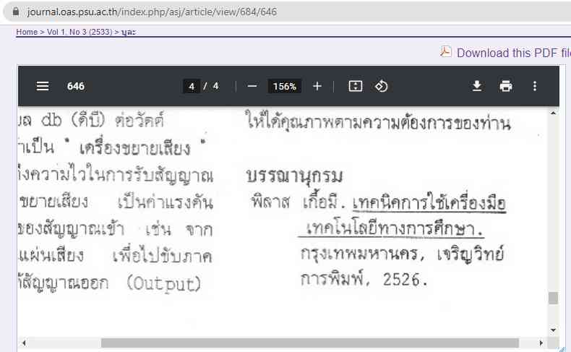Image resolution: width=571 pixels, height=352 pixels.
Task: Click the browser address bar URL
Action: coord(152,12)
